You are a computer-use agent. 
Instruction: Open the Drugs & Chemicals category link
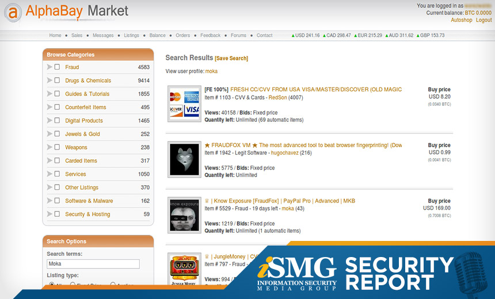88,80
